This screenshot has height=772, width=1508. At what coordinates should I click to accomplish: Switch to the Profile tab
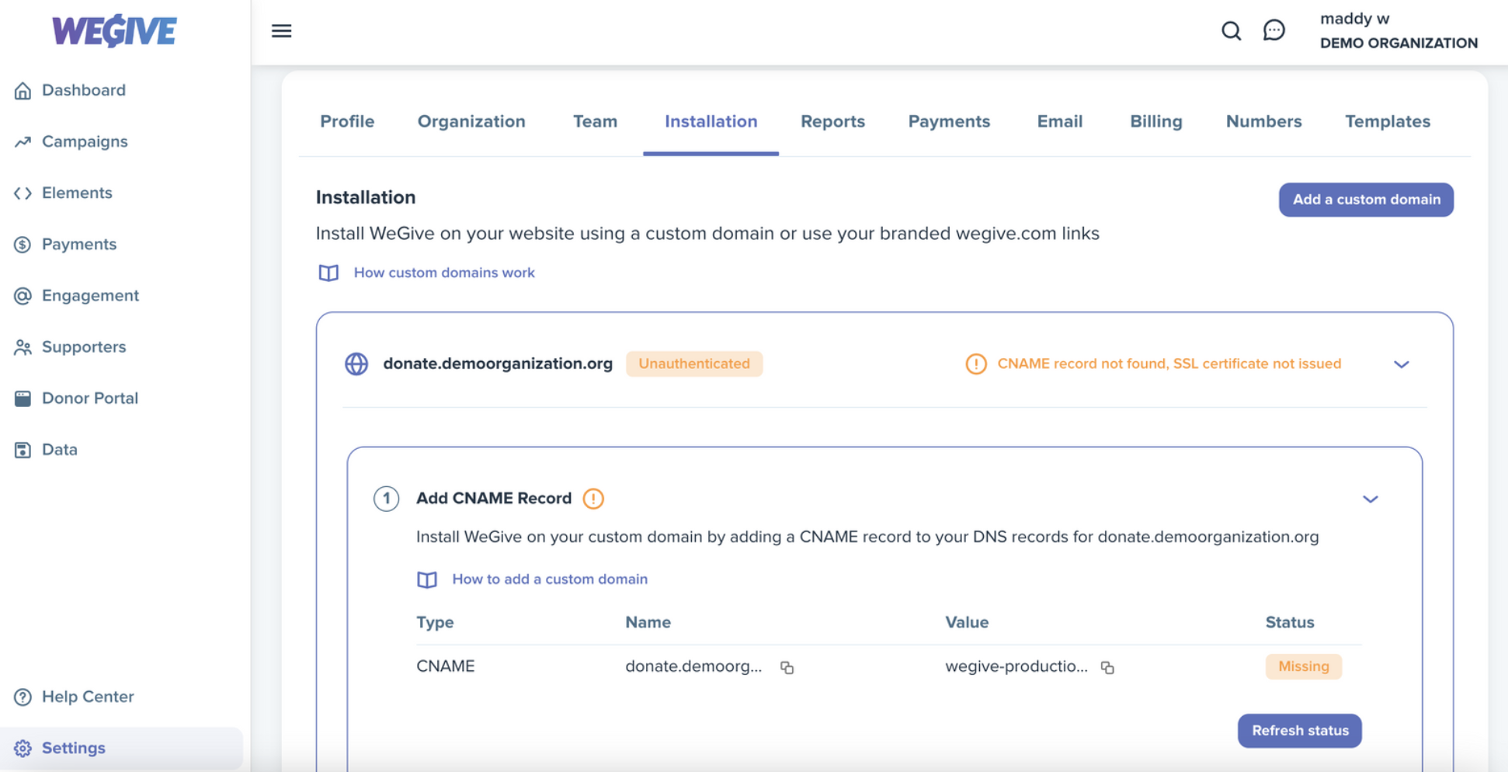click(x=347, y=121)
